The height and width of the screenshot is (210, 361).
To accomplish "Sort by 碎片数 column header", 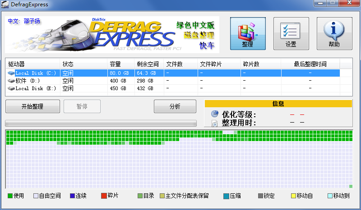I will (x=261, y=64).
